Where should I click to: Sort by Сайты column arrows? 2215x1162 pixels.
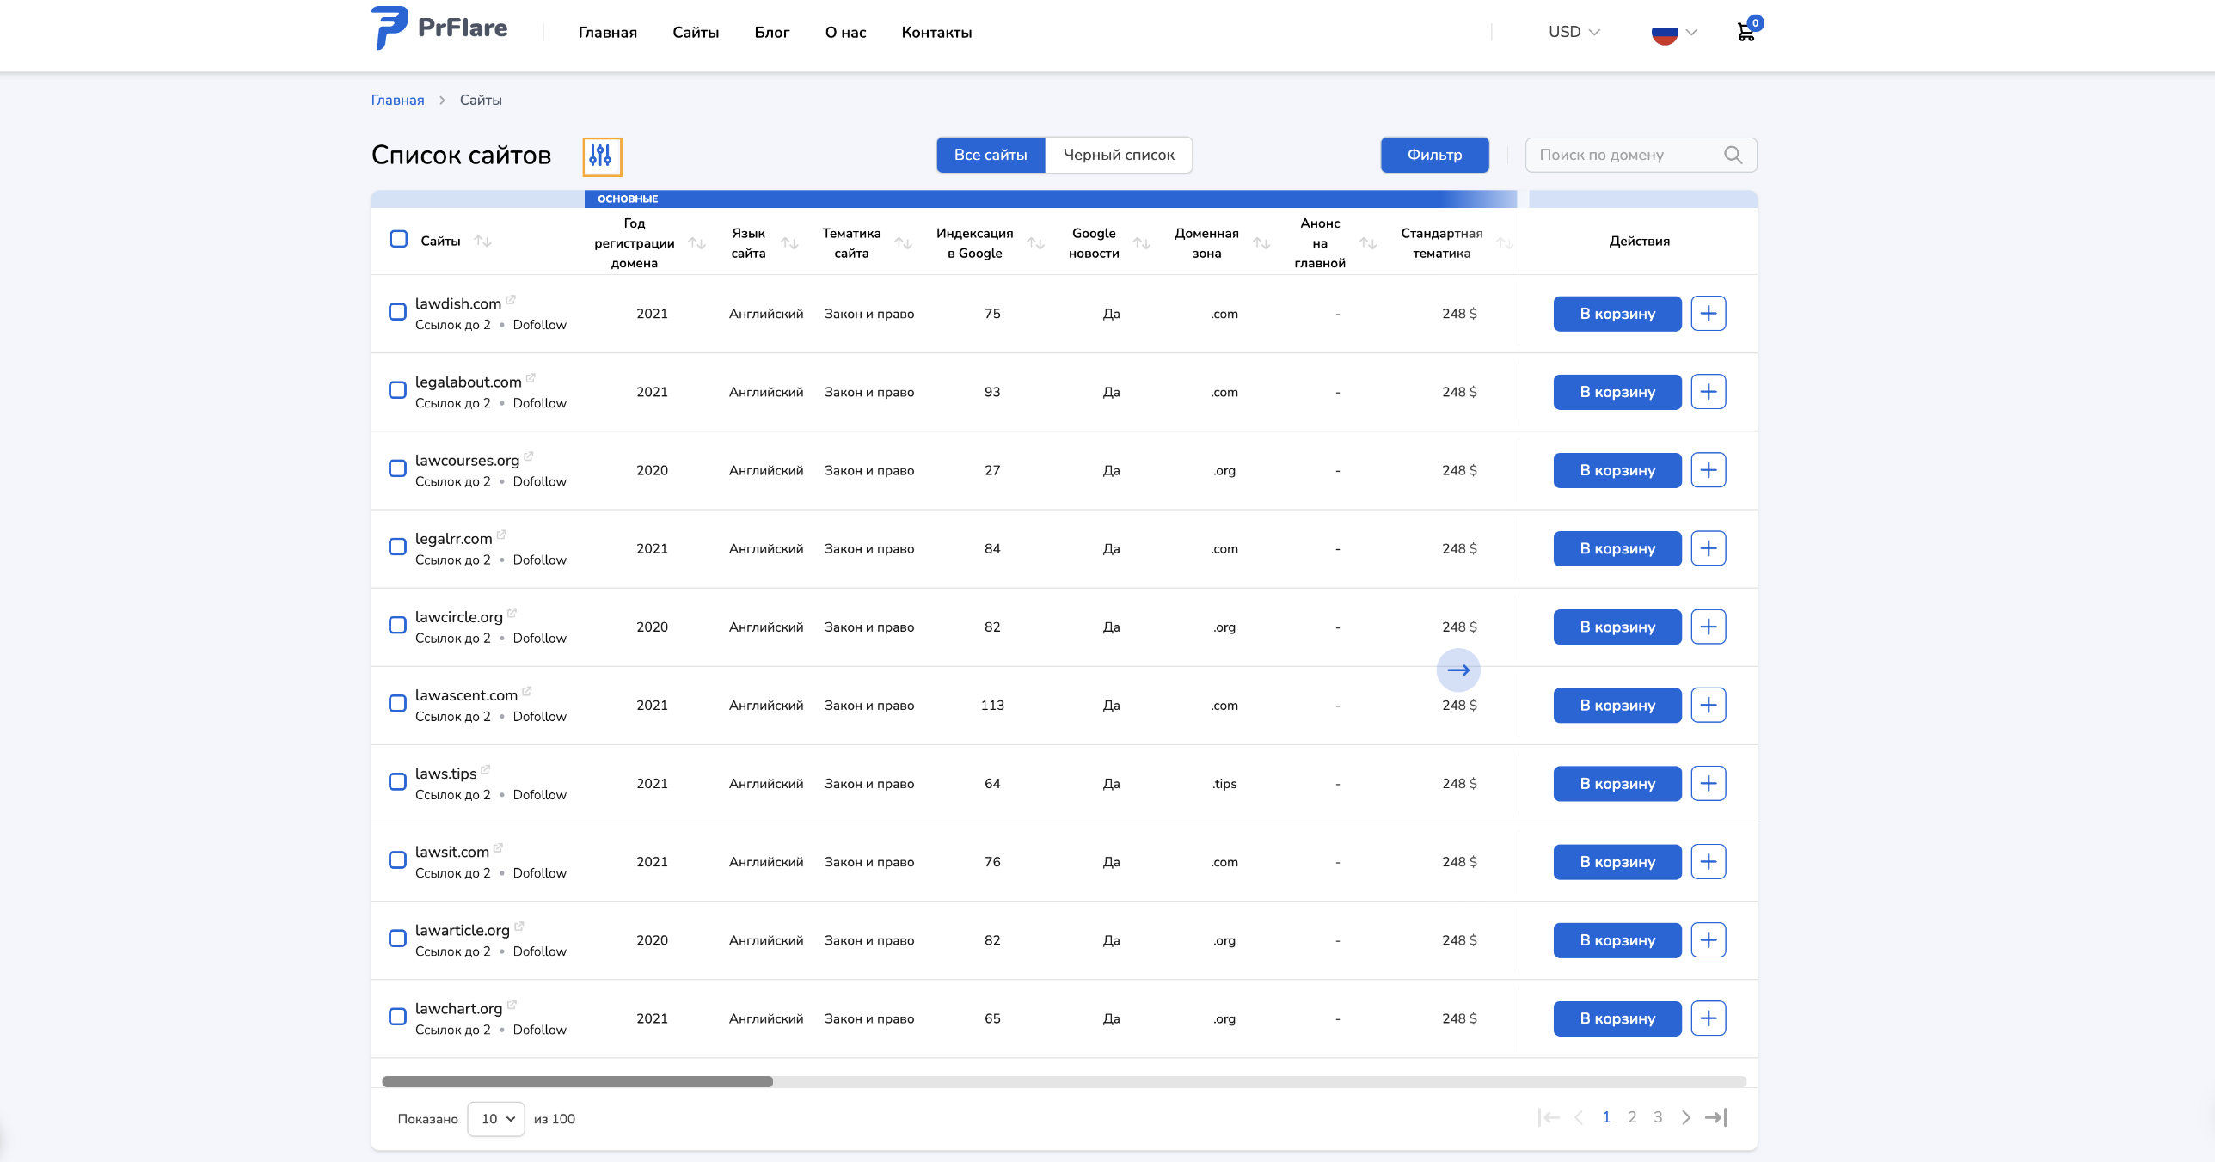point(483,242)
